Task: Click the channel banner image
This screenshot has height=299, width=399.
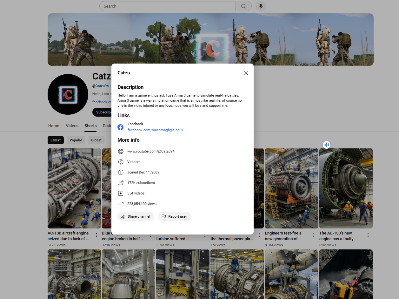Action: click(x=210, y=39)
